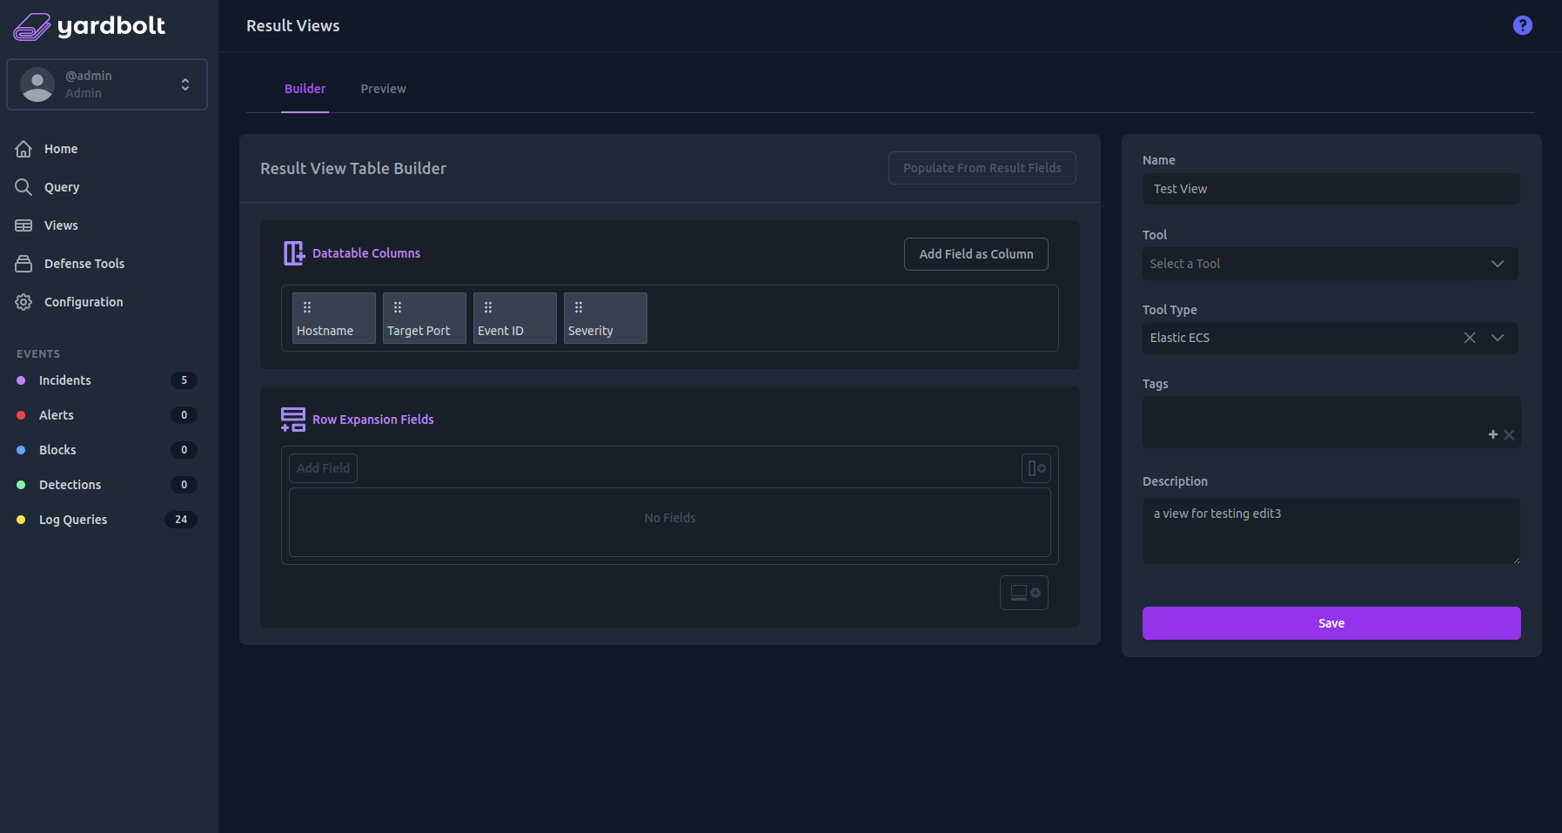1562x833 pixels.
Task: Open the help question mark icon
Action: (1522, 25)
